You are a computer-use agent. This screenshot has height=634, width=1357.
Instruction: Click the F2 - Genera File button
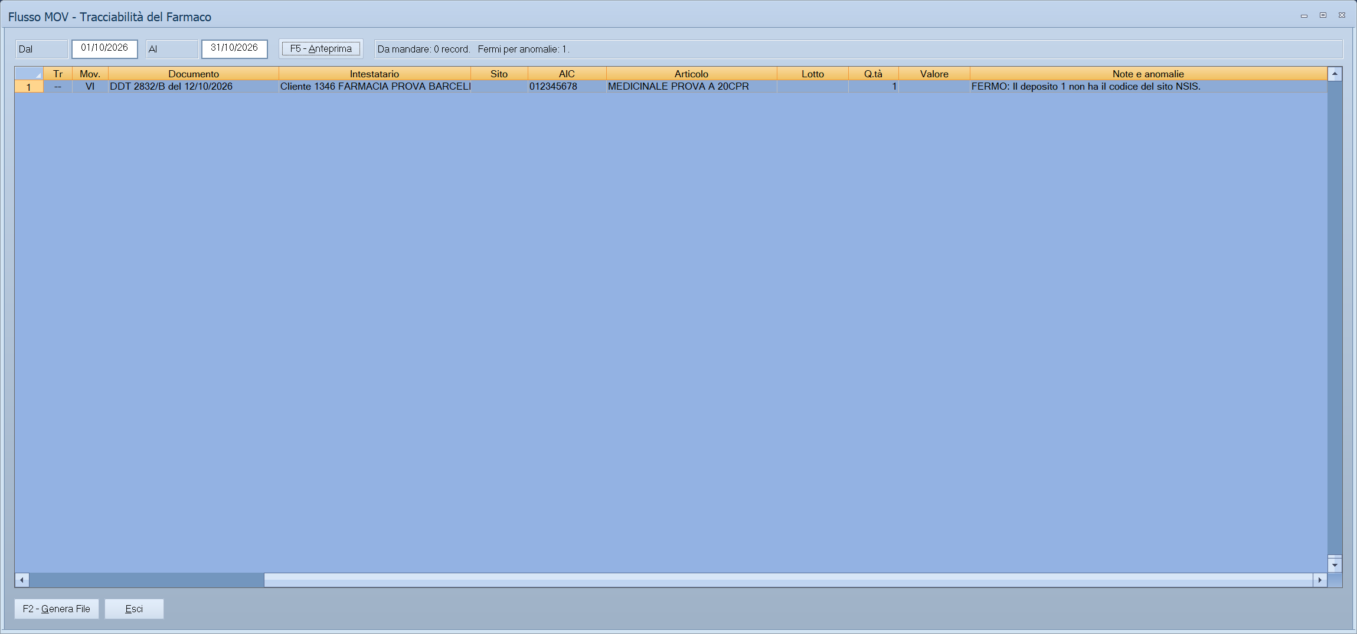tap(57, 609)
